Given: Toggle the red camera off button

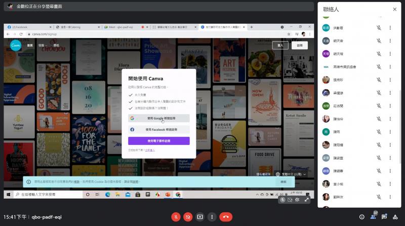Looking at the screenshot, I should coord(188,217).
